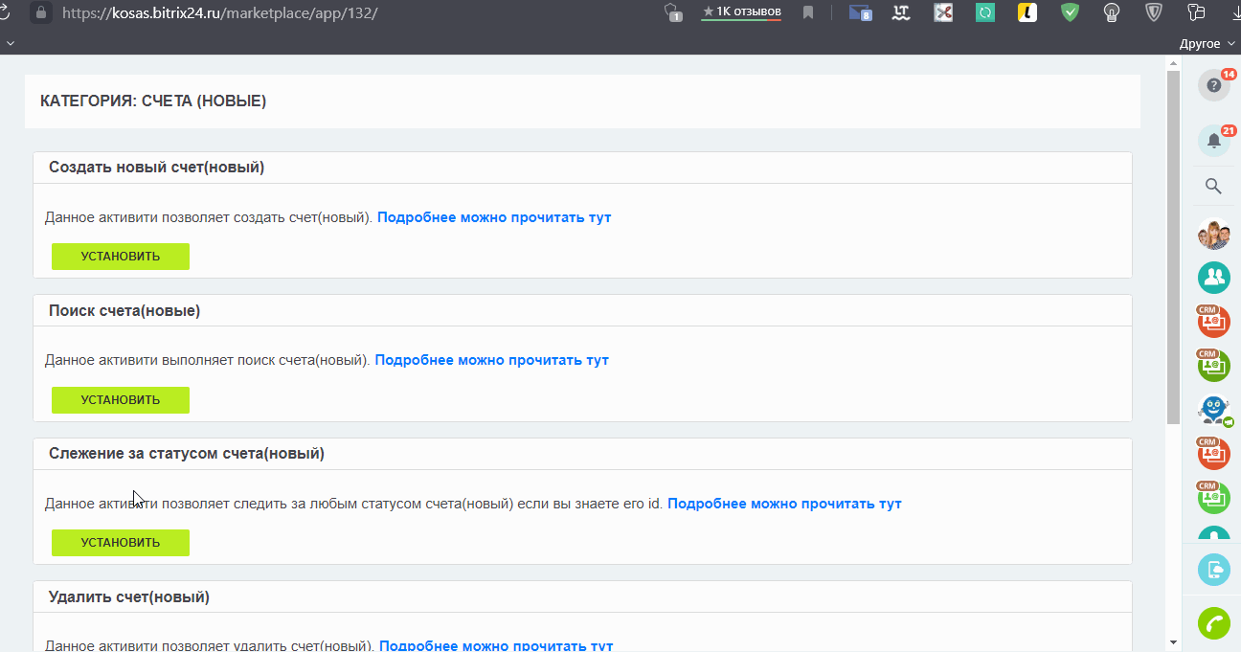Open the mail extension with badge 8
Screen dimensions: 1241x652
coord(860,12)
